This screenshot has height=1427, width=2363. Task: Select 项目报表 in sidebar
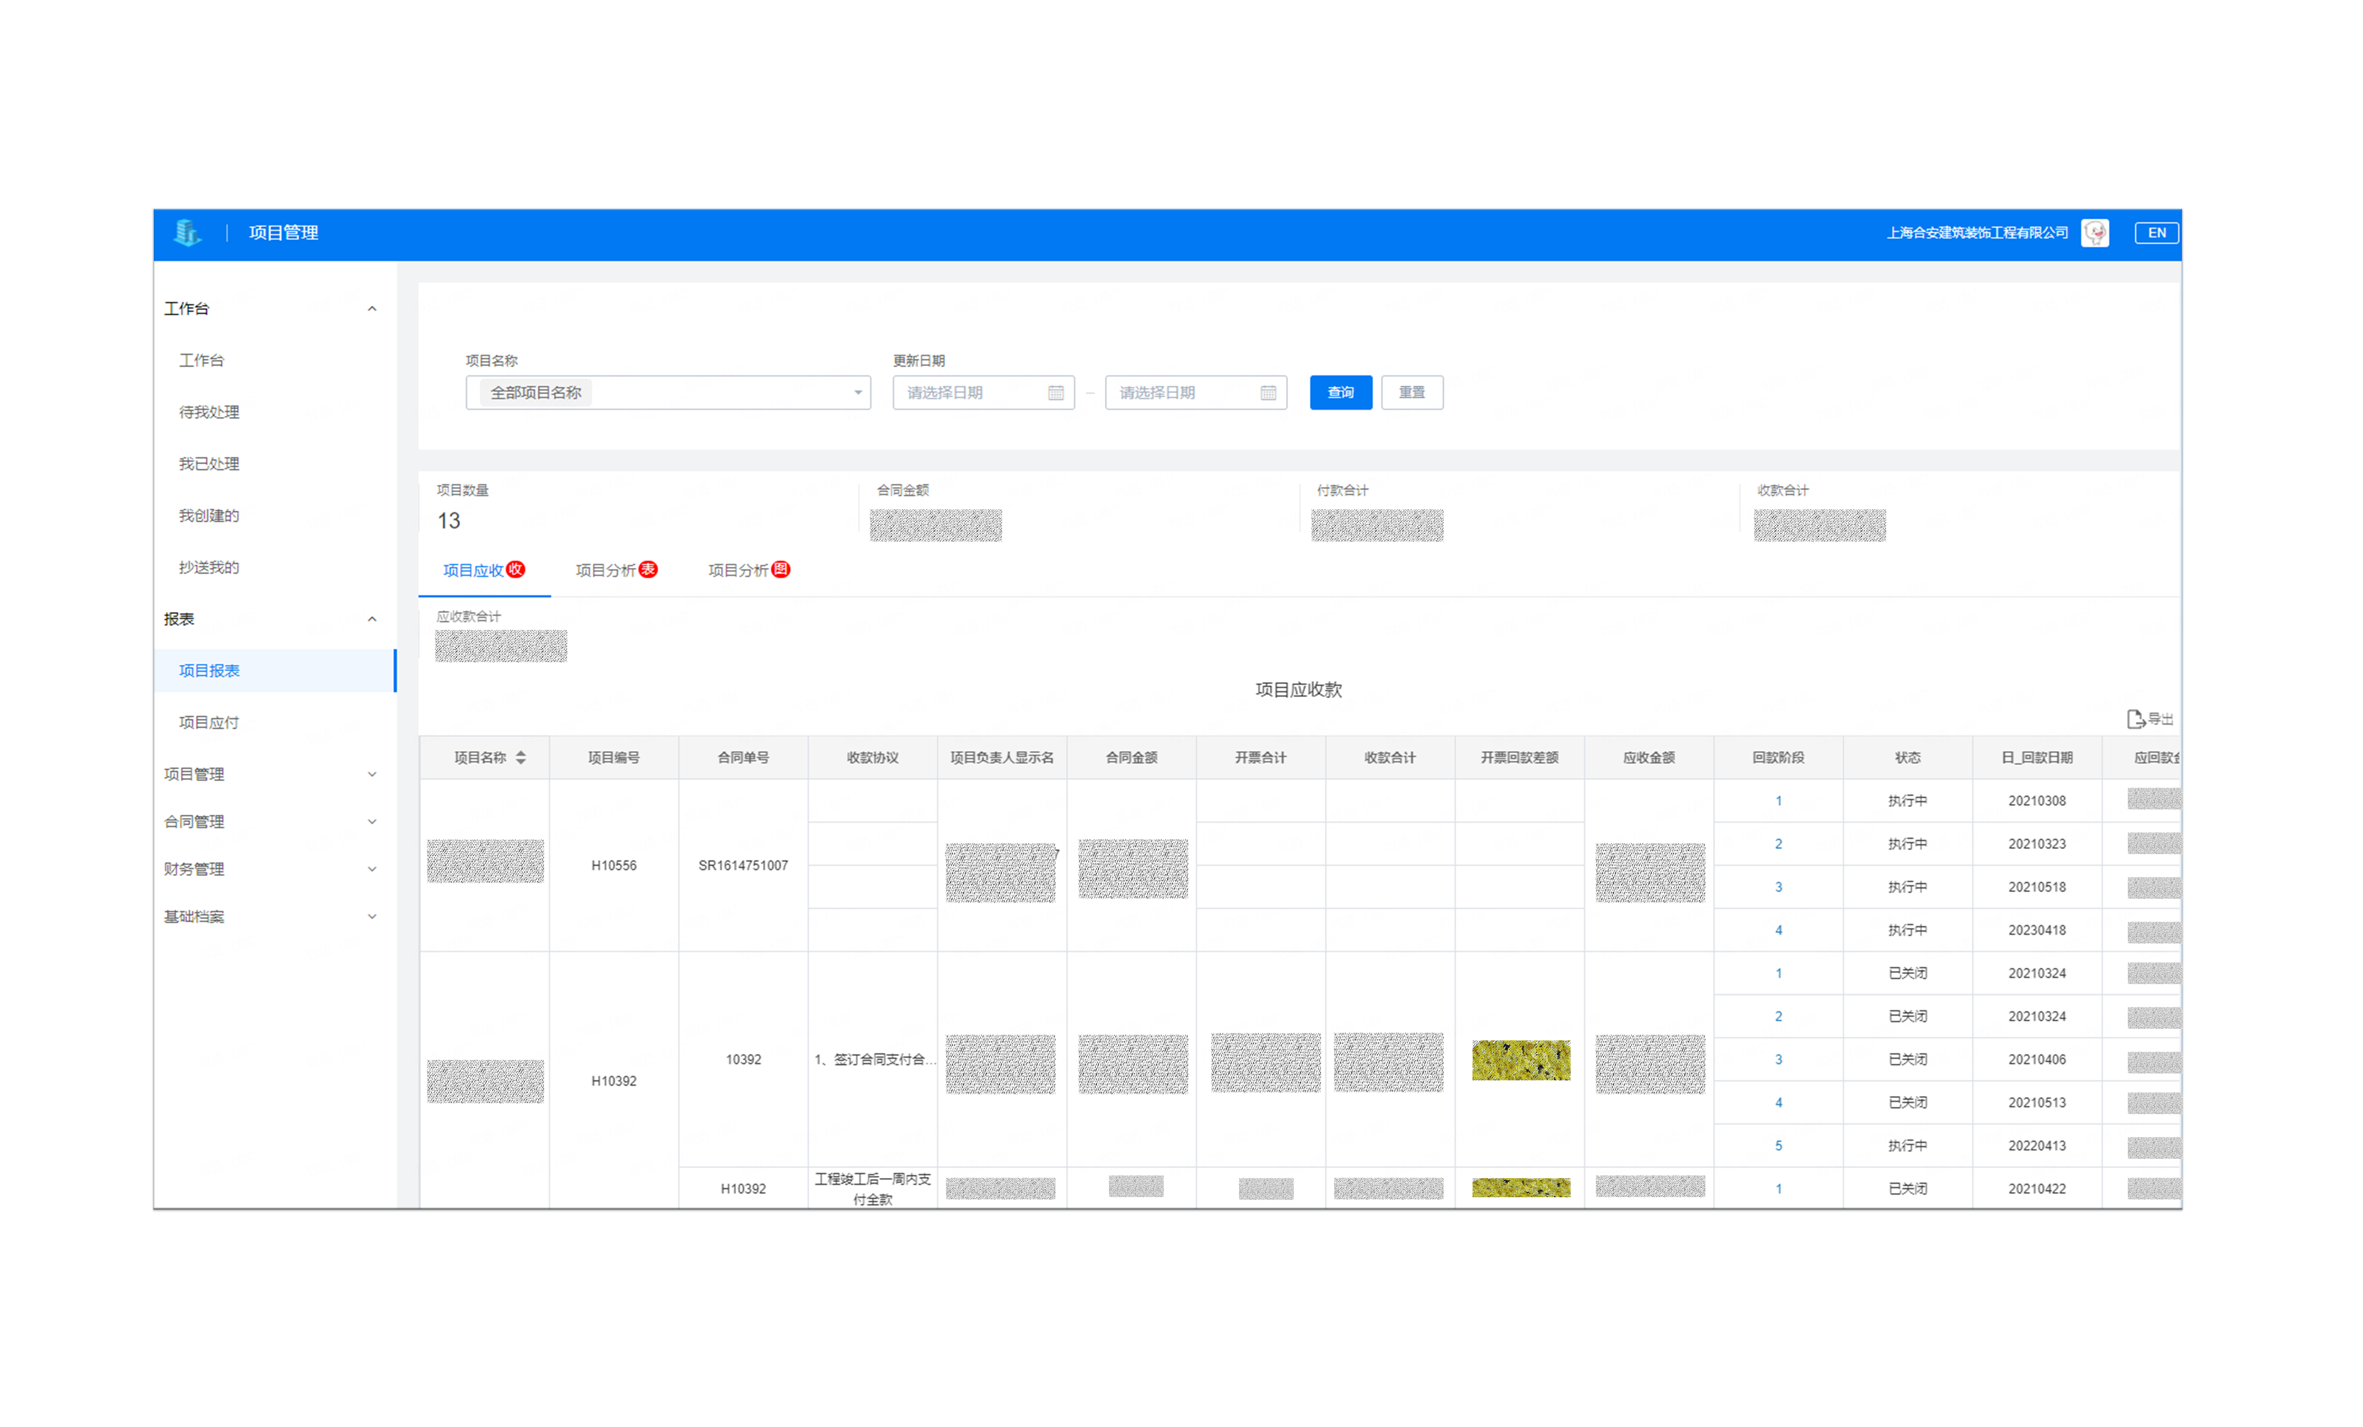click(275, 671)
